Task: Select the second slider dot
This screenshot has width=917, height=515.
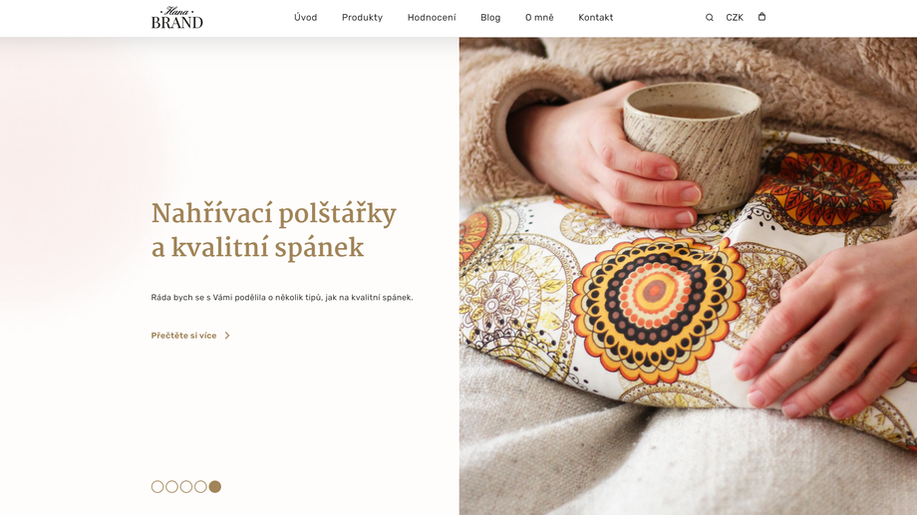Action: tap(171, 486)
